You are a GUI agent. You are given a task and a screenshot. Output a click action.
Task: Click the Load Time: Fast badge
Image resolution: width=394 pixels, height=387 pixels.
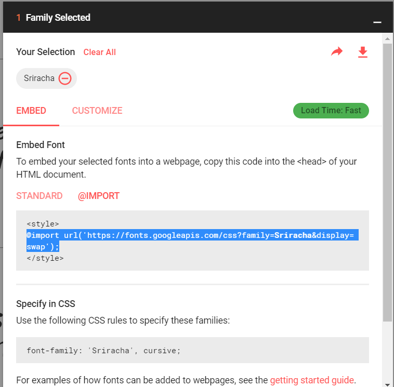[331, 111]
